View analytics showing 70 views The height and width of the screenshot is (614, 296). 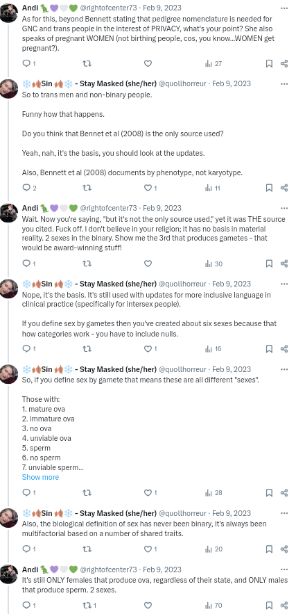point(214,605)
